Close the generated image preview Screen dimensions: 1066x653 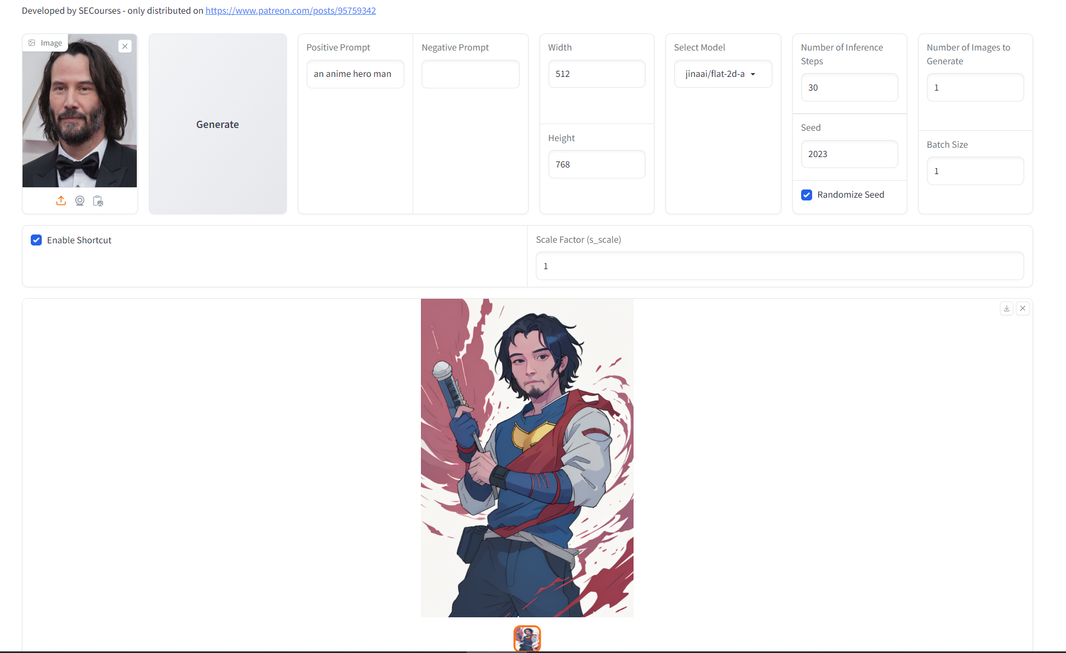(x=1023, y=308)
